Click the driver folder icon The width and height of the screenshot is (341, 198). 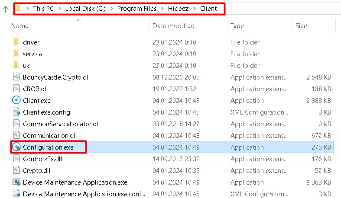pos(16,42)
